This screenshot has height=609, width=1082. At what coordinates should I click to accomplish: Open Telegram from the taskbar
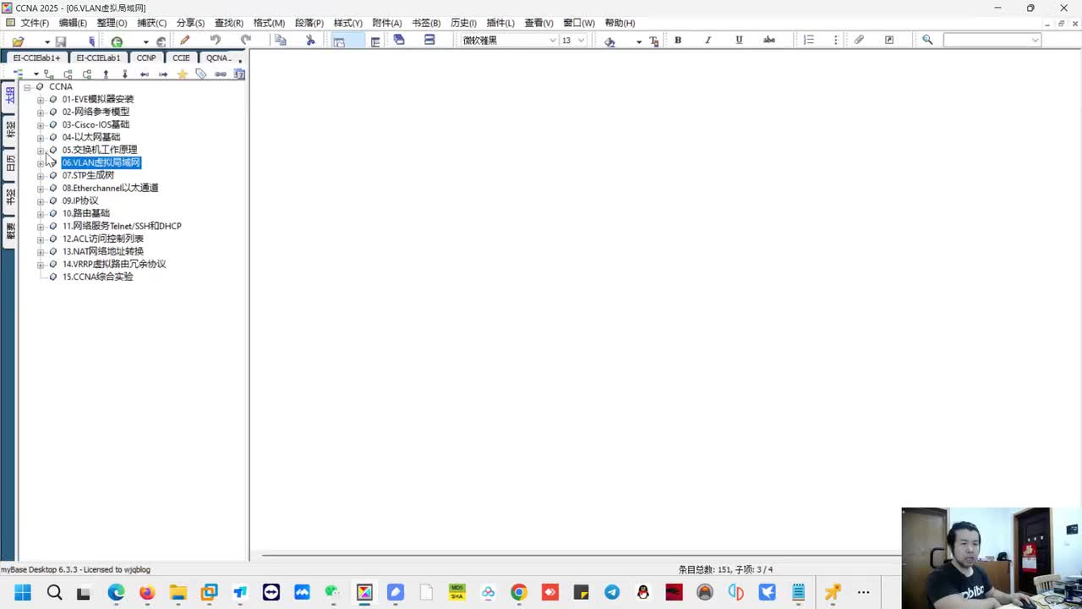612,592
